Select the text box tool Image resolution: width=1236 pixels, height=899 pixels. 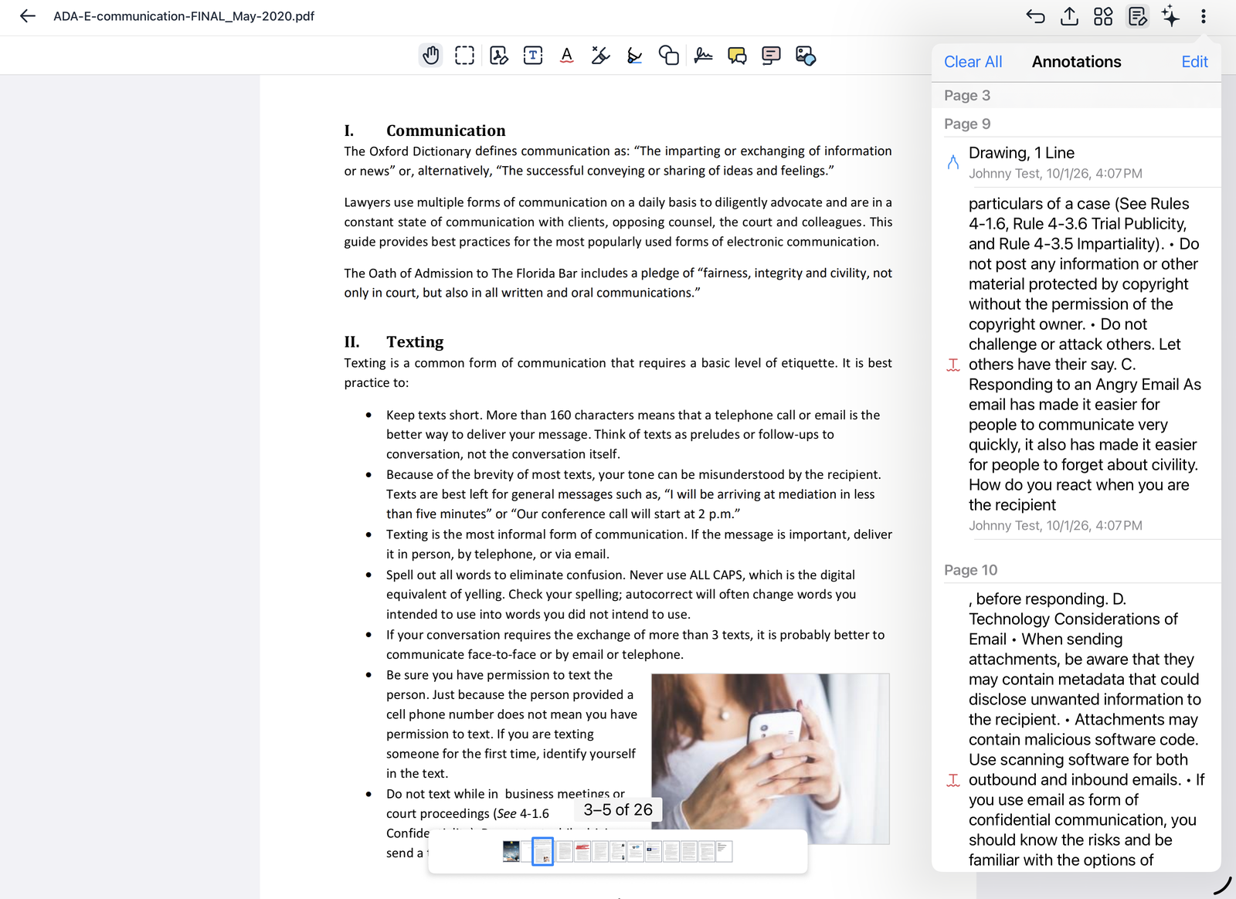tap(533, 56)
